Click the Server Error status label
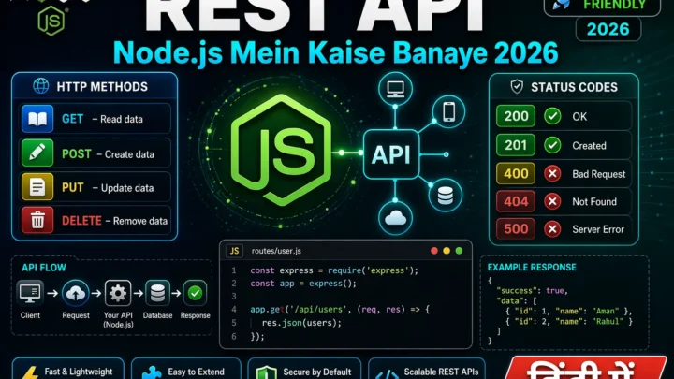This screenshot has height=379, width=674. (598, 229)
